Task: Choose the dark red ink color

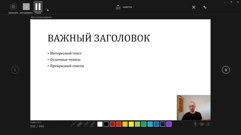Action: pos(113,124)
